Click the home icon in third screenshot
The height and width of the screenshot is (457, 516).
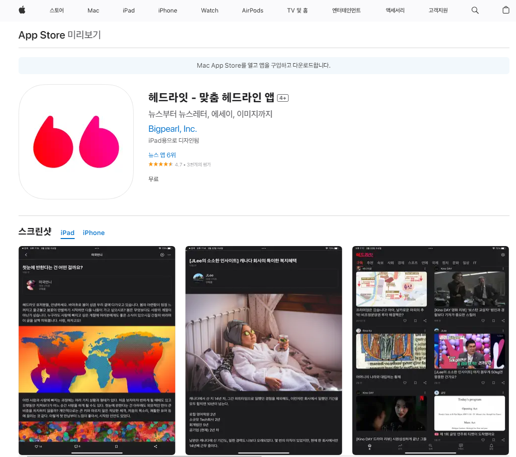tap(369, 446)
